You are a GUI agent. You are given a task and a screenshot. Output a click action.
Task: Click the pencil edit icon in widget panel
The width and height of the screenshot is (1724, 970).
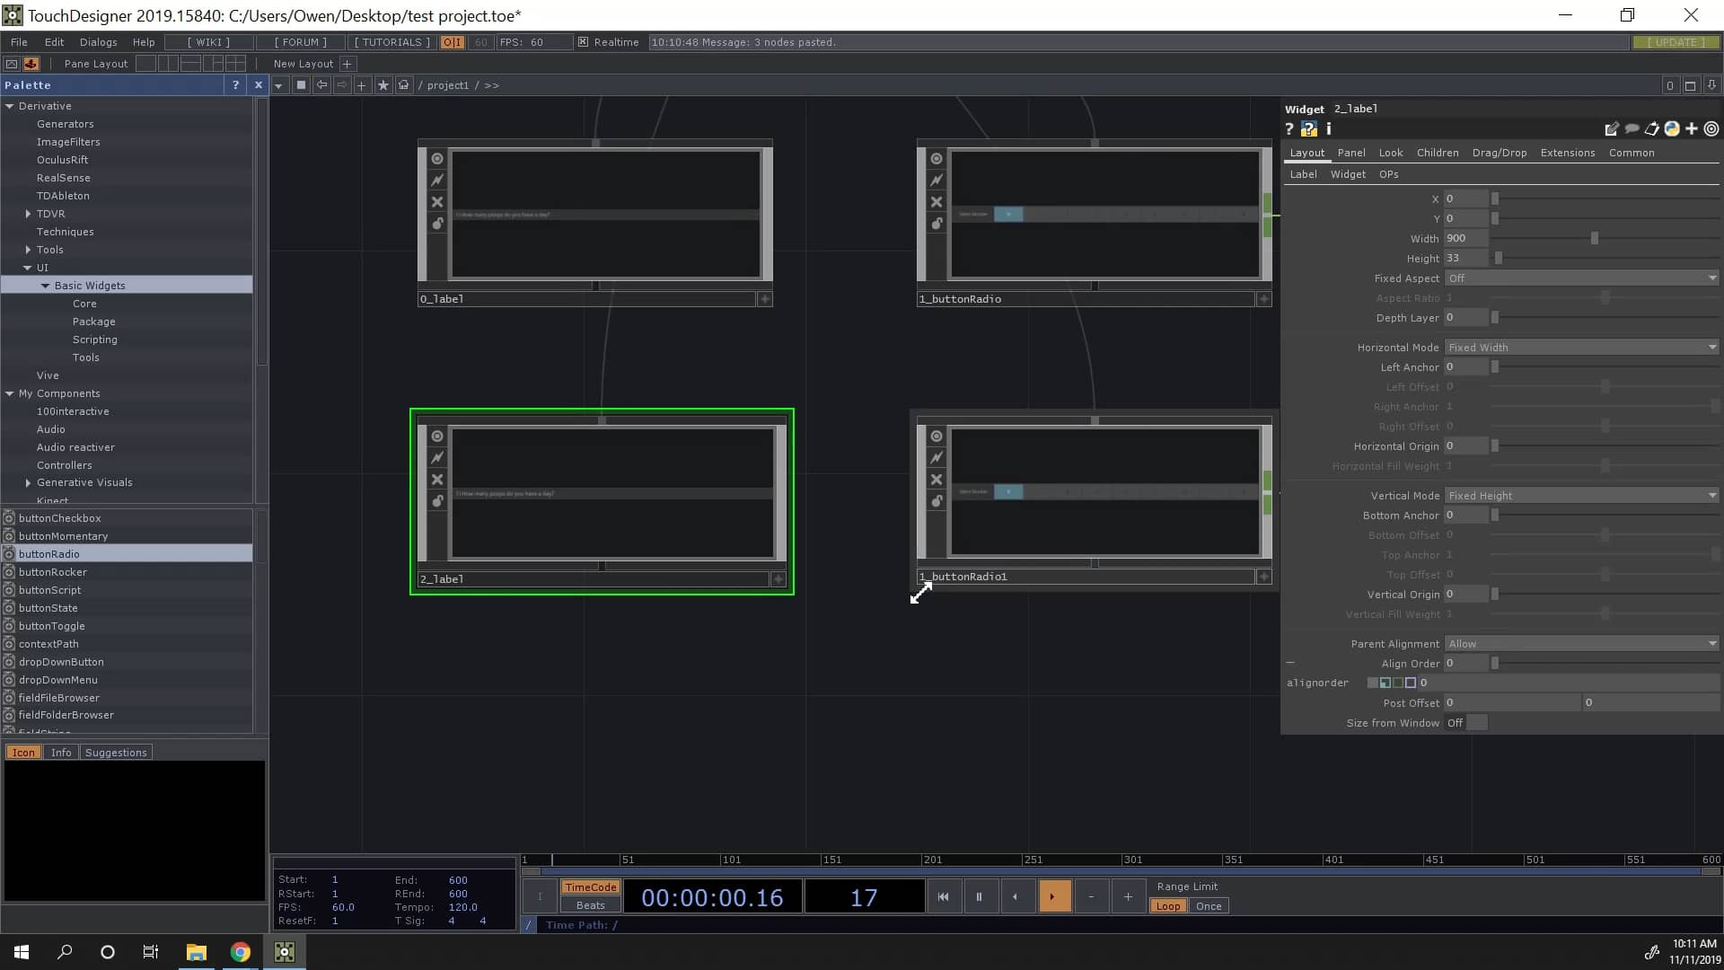[1612, 128]
